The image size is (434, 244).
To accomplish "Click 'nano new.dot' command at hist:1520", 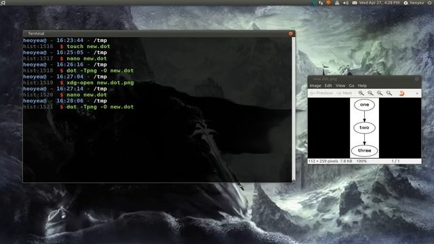I will (x=87, y=95).
